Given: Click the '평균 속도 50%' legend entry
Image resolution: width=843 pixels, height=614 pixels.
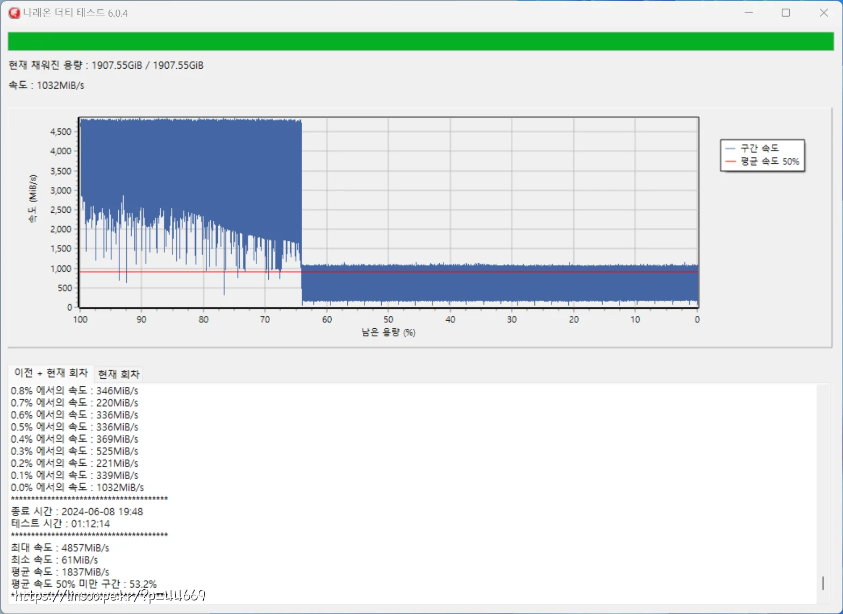Looking at the screenshot, I should click(x=762, y=161).
